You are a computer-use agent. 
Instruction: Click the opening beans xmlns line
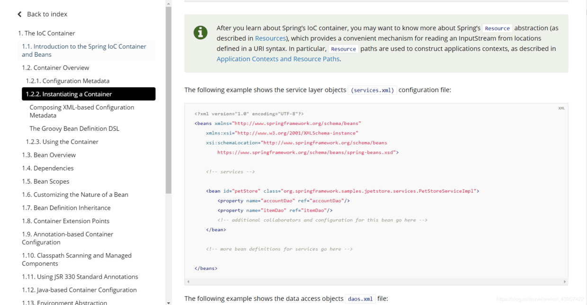click(x=278, y=124)
